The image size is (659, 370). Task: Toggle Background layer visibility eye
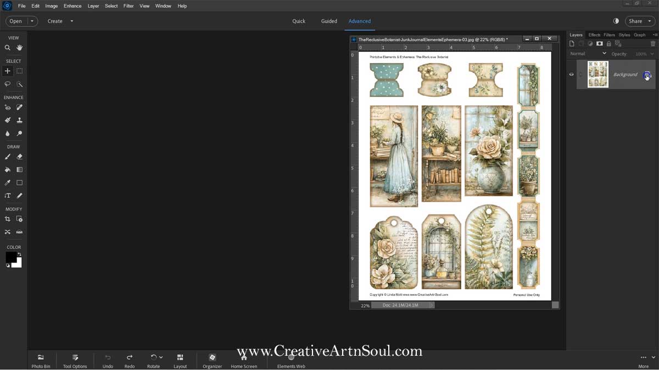571,75
